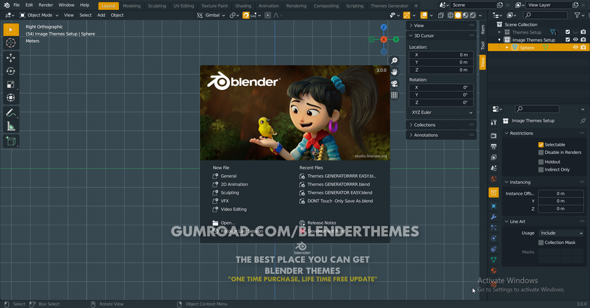Toggle snapping magnet in viewport header
The height and width of the screenshot is (308, 590).
coord(246,15)
